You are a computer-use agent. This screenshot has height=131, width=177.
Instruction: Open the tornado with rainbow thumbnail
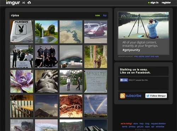click(96, 106)
